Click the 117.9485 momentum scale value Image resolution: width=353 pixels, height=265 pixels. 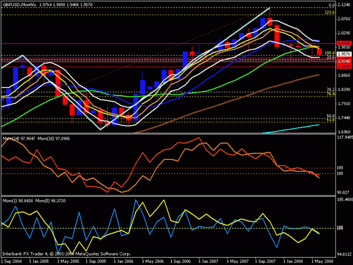345,137
